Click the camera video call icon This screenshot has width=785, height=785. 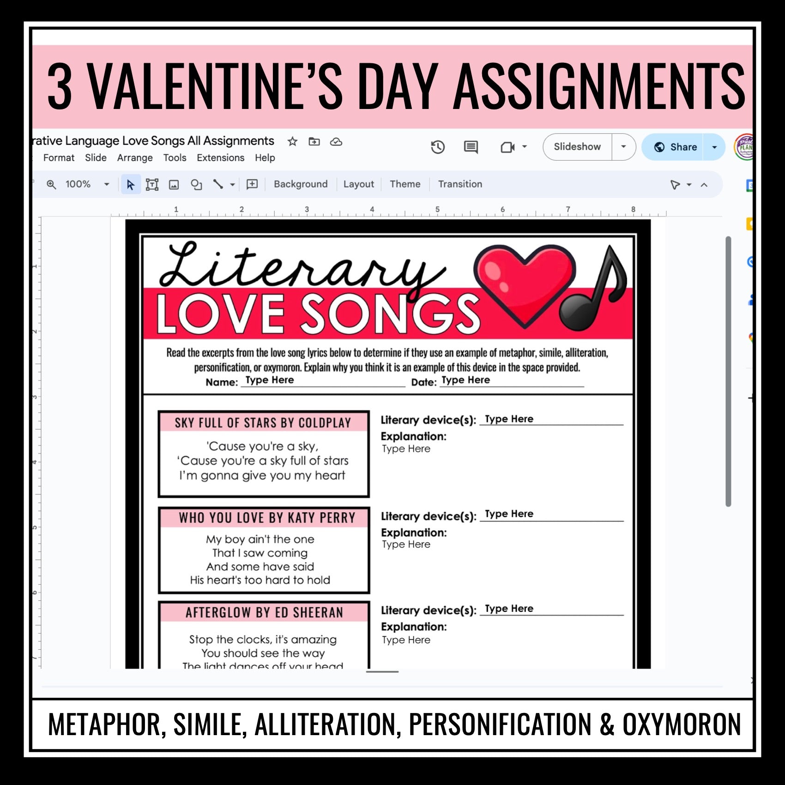pos(507,147)
